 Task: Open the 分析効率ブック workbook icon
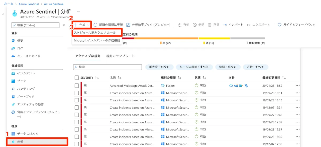(x=128, y=25)
